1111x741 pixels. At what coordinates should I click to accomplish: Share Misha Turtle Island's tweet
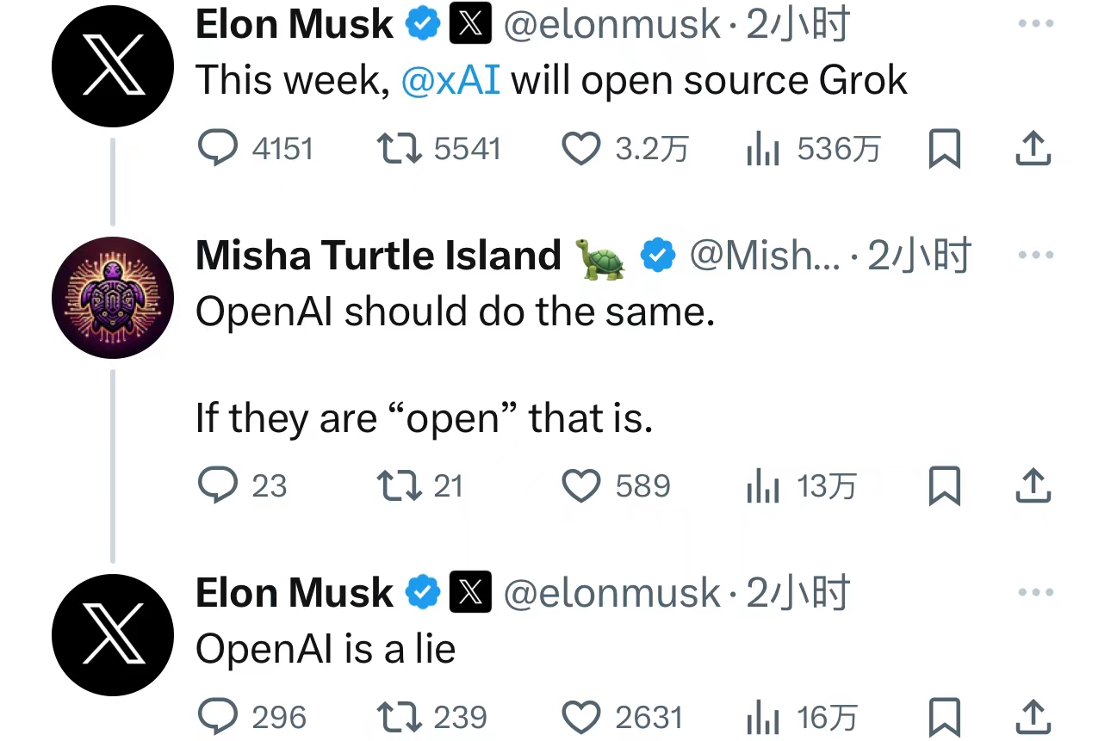point(1033,486)
